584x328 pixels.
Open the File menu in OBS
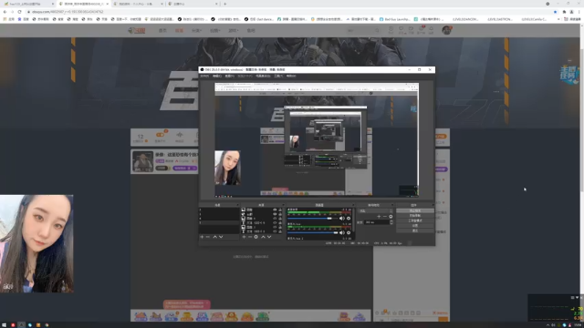(204, 76)
